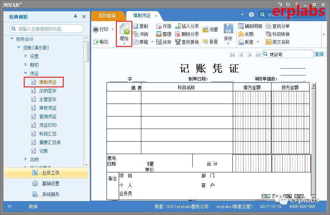330x215 pixels.
Task: Open the 保存 dropdown arrow below the icon
Action: click(228, 43)
